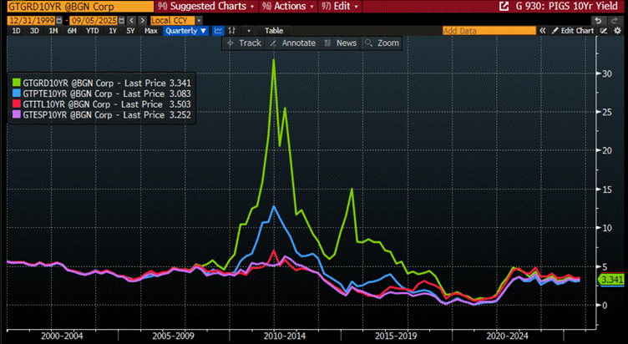Click the pop-out chart icon beside G 930
Screen dimensions: 628x344
point(504,7)
